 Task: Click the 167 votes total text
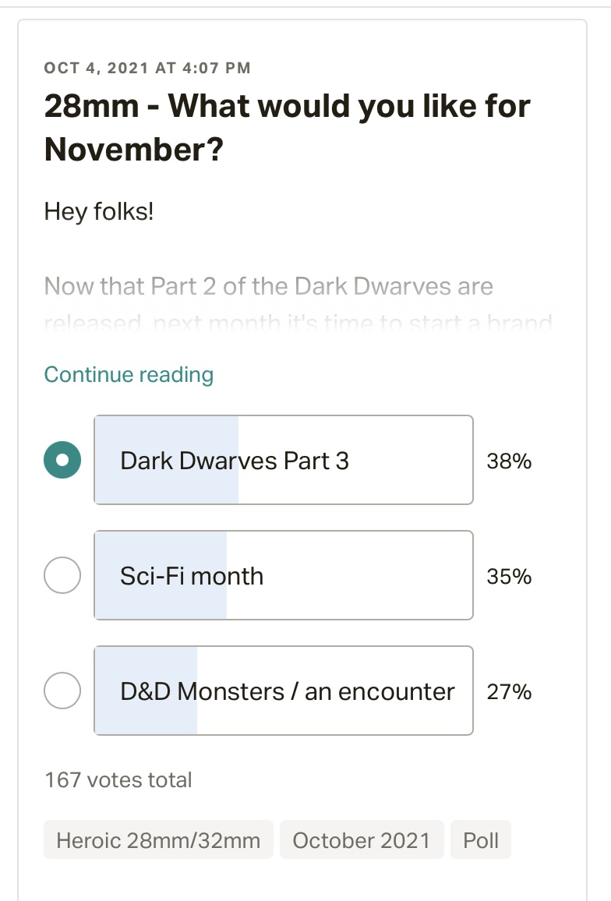pos(118,780)
